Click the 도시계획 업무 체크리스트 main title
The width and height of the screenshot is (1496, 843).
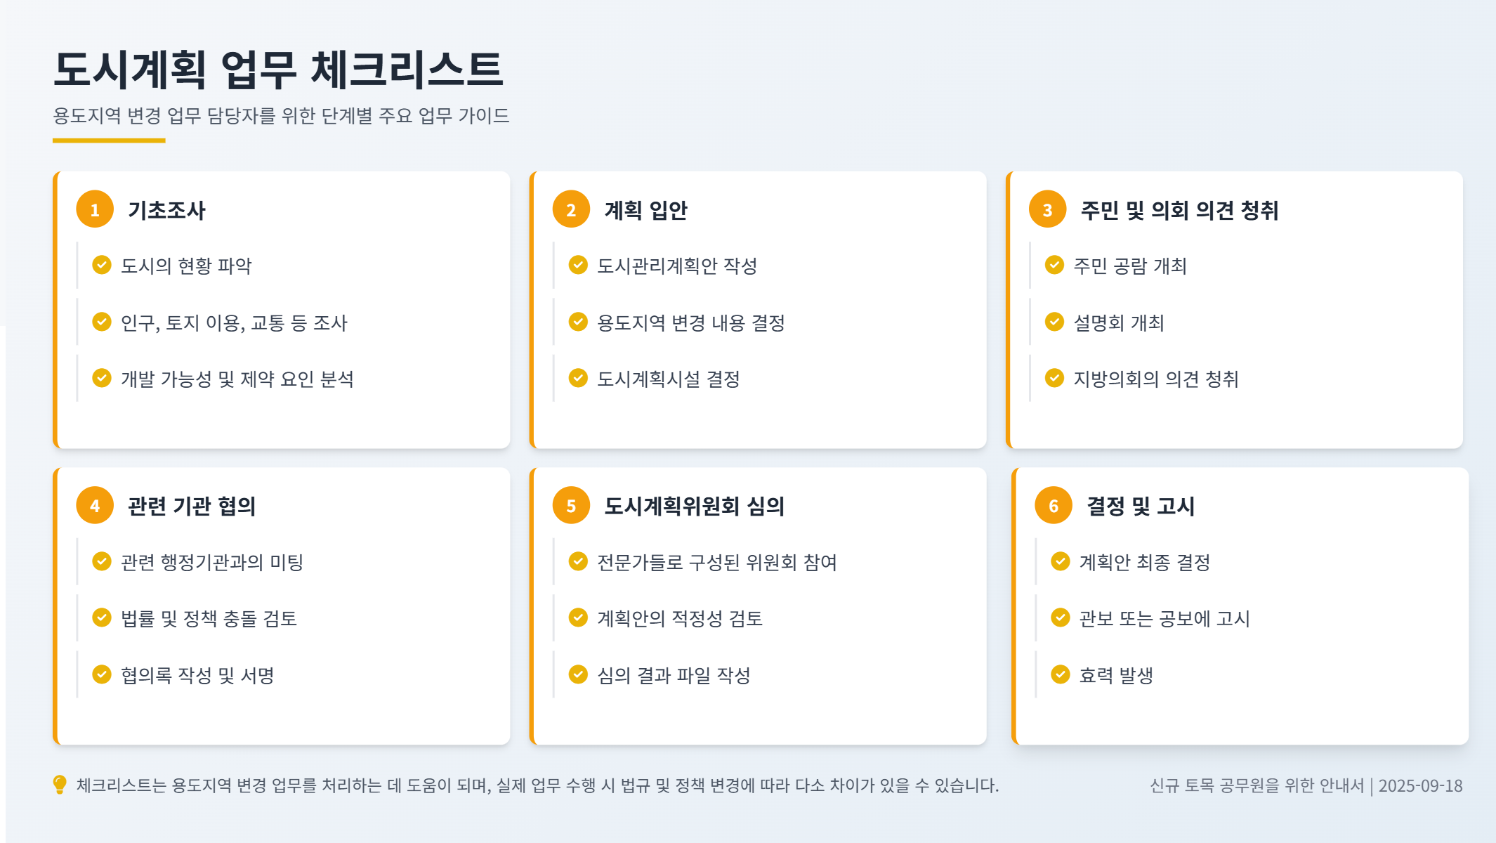coord(278,70)
